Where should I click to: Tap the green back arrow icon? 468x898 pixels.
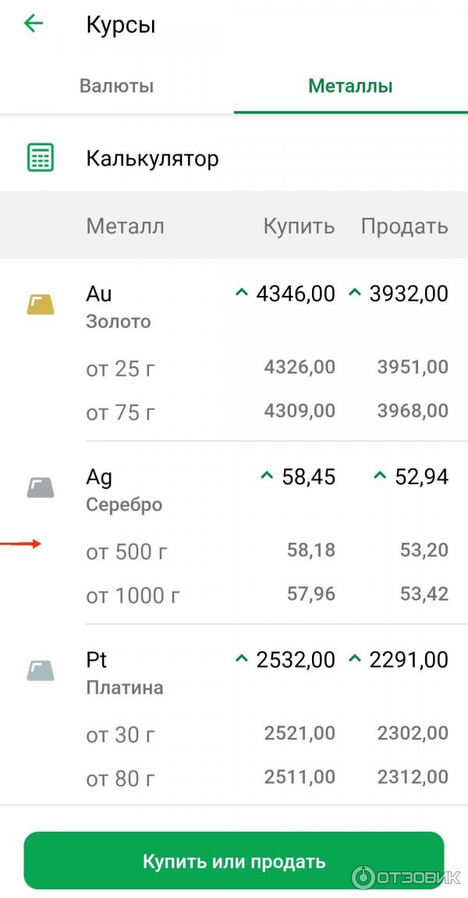pyautogui.click(x=34, y=23)
